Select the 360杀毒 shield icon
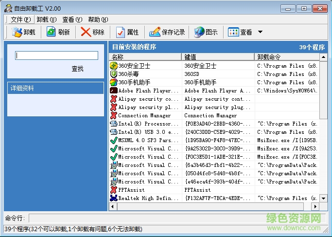This screenshot has width=332, height=237. [x=114, y=74]
